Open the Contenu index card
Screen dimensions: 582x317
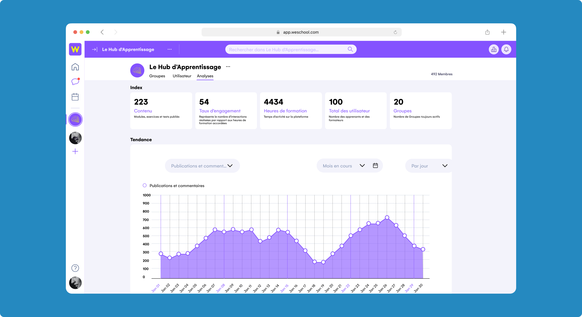[161, 111]
